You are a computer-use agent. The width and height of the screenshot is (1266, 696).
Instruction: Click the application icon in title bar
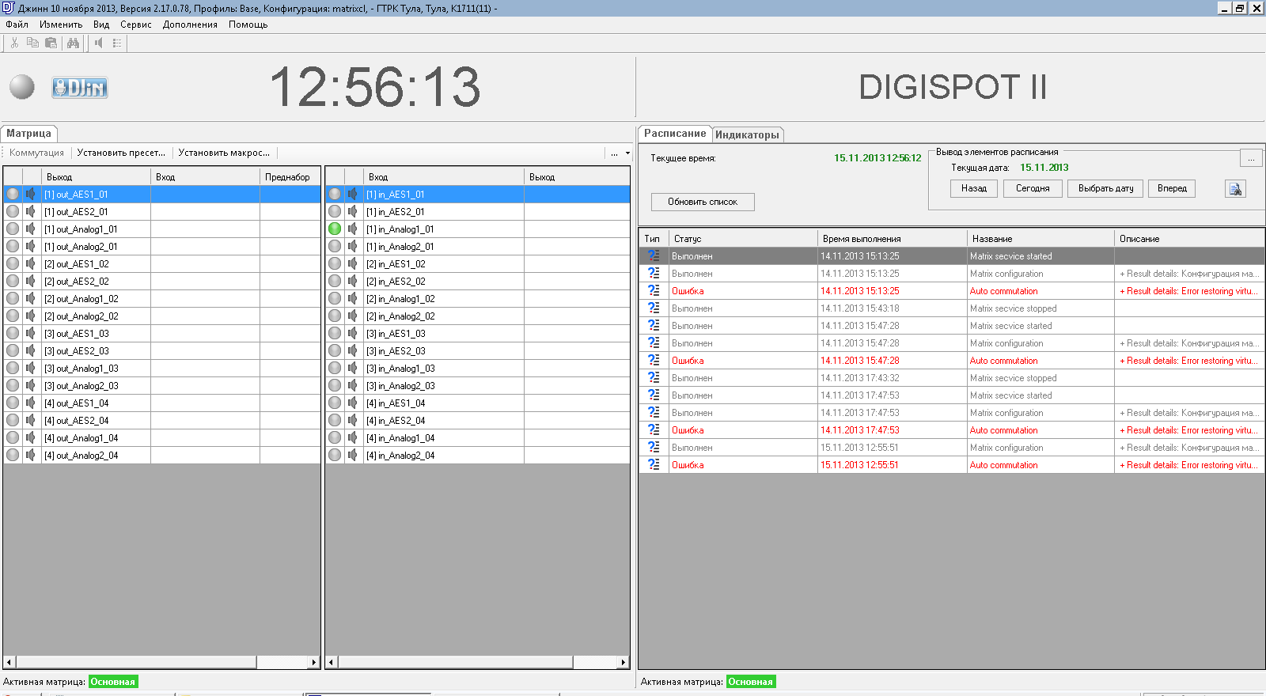click(x=8, y=8)
